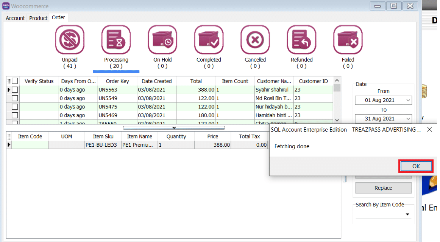The width and height of the screenshot is (440, 242).
Task: Tick the select-all checkbox in header
Action: pos(15,81)
